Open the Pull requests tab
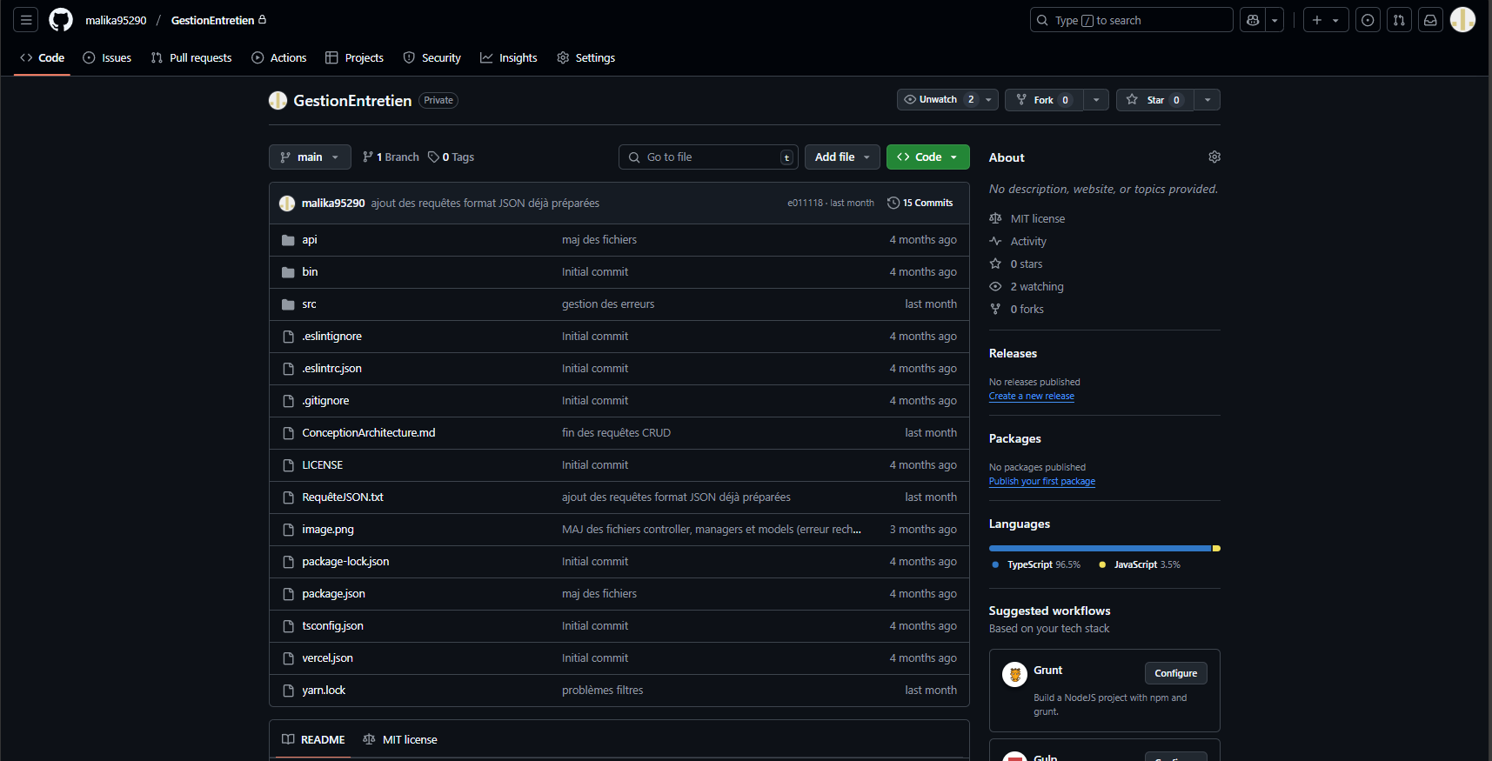 tap(191, 58)
